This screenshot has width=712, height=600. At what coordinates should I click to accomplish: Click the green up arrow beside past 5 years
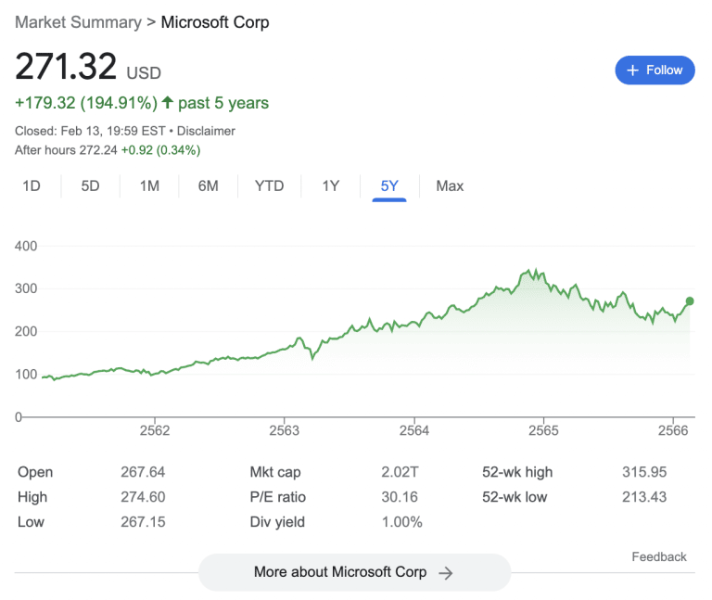click(x=168, y=103)
